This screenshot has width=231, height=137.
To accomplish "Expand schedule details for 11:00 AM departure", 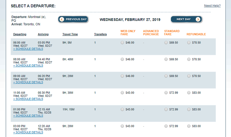I will pyautogui.click(x=28, y=99).
